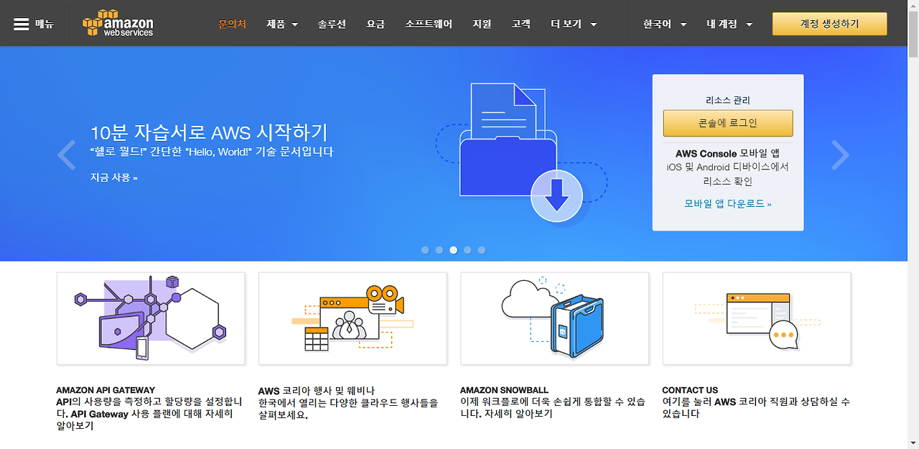The height and width of the screenshot is (449, 919).
Task: Open the 문의처 menu item
Action: pos(232,24)
